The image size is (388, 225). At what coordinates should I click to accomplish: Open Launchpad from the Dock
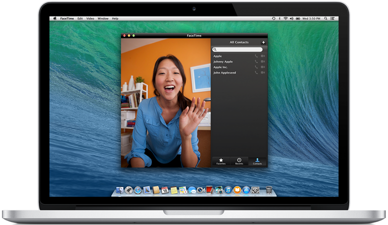(129, 190)
